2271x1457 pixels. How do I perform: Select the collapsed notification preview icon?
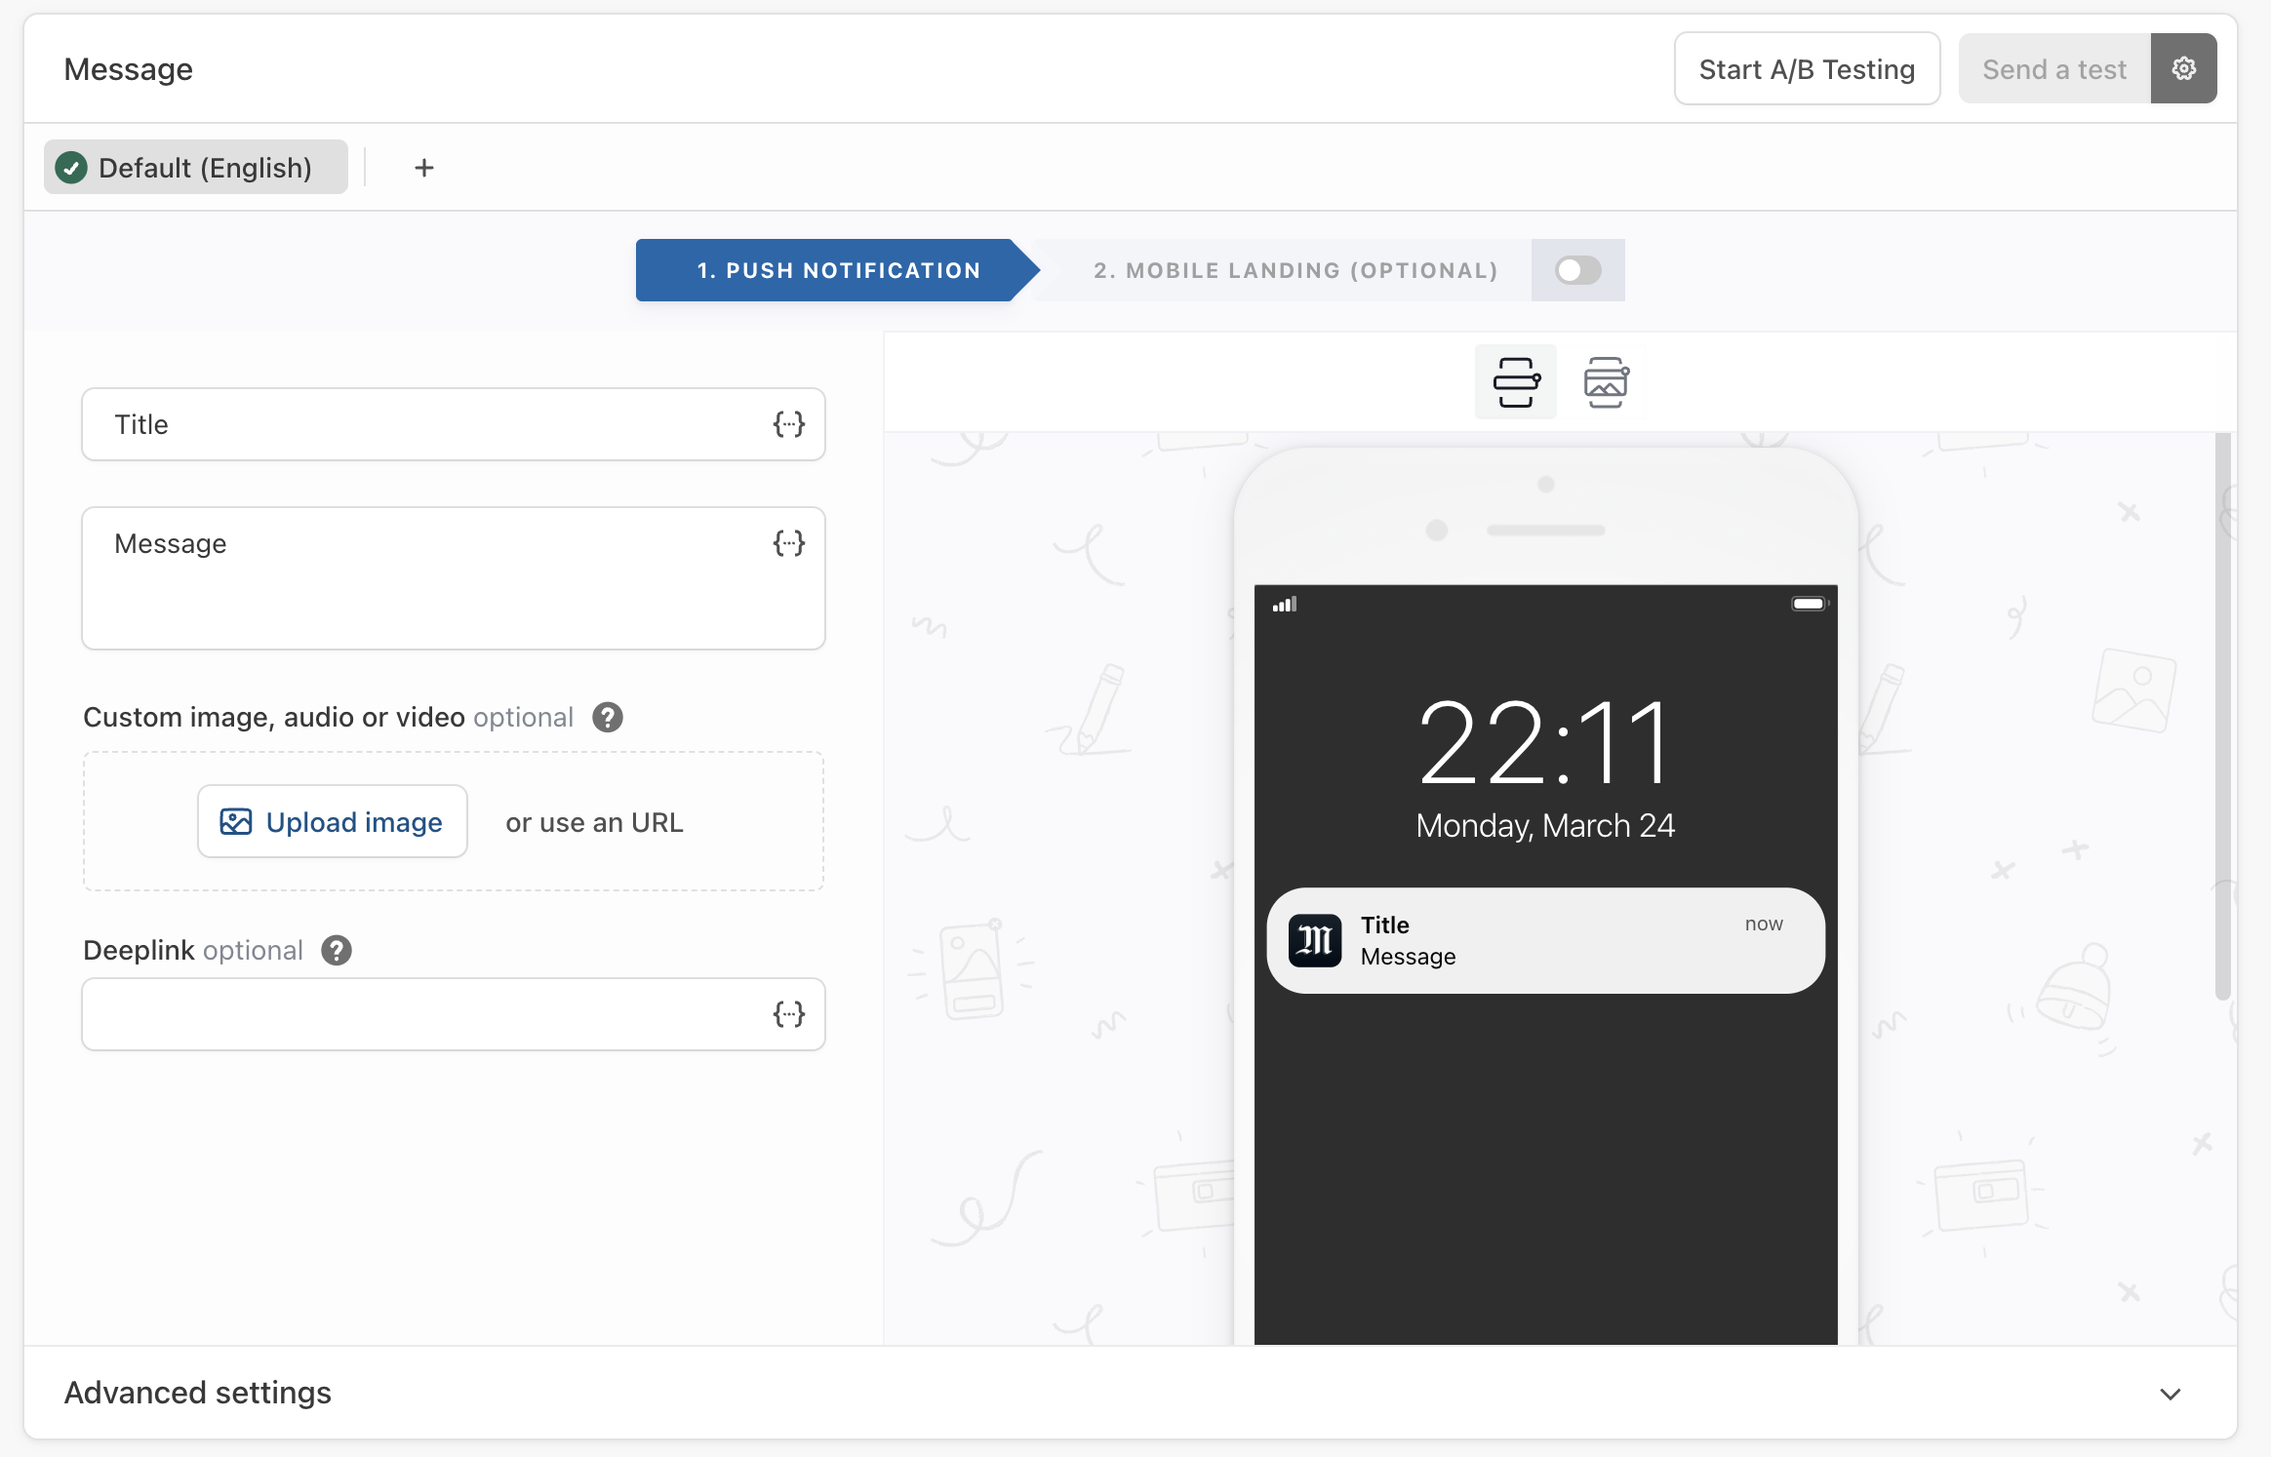coord(1516,382)
